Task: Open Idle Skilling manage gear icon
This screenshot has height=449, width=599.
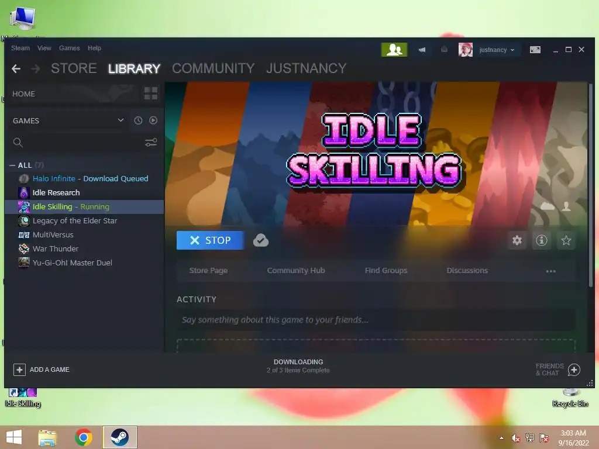Action: [x=517, y=240]
